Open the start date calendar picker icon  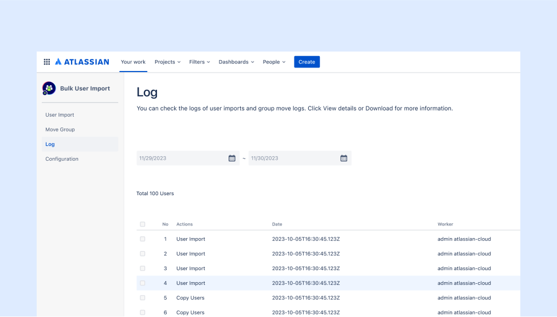tap(232, 158)
